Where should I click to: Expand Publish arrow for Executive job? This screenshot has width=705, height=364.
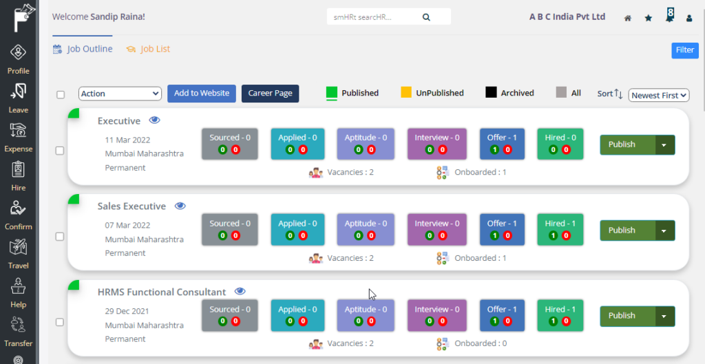664,144
